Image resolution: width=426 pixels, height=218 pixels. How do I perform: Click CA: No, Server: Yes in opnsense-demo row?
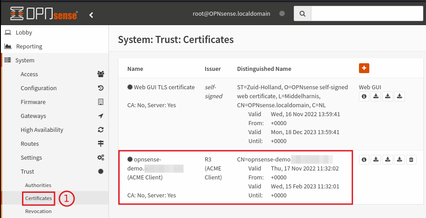click(x=152, y=195)
